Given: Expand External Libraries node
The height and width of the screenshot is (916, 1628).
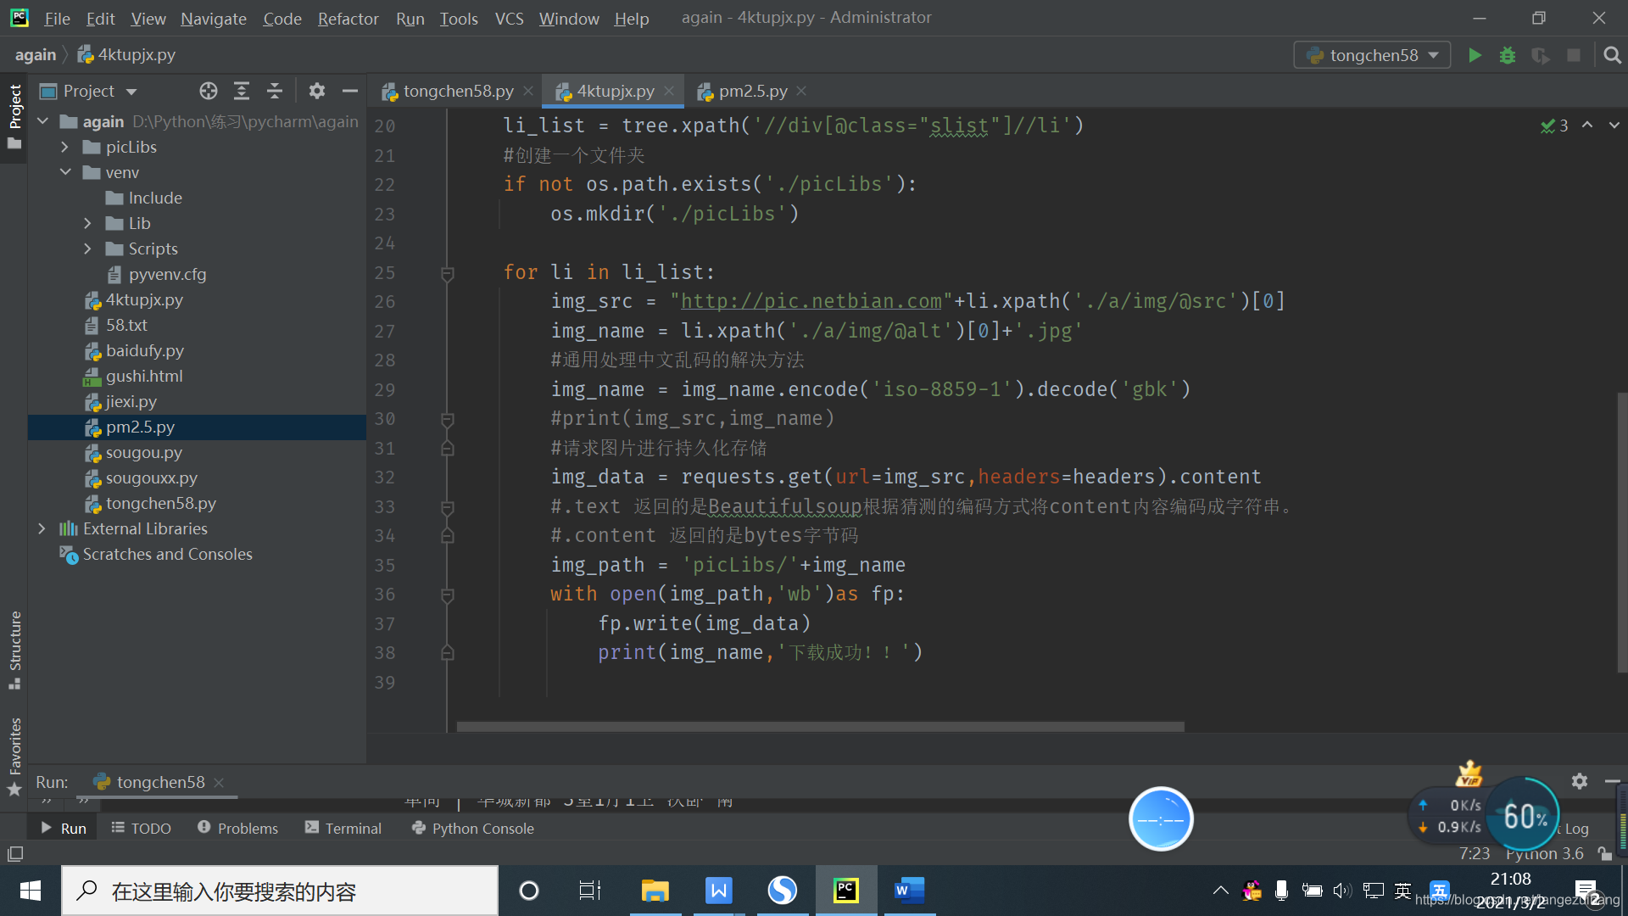Looking at the screenshot, I should tap(42, 528).
